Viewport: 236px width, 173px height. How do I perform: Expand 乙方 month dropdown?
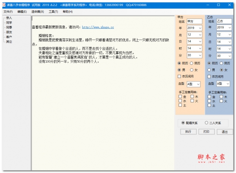click(x=230, y=35)
